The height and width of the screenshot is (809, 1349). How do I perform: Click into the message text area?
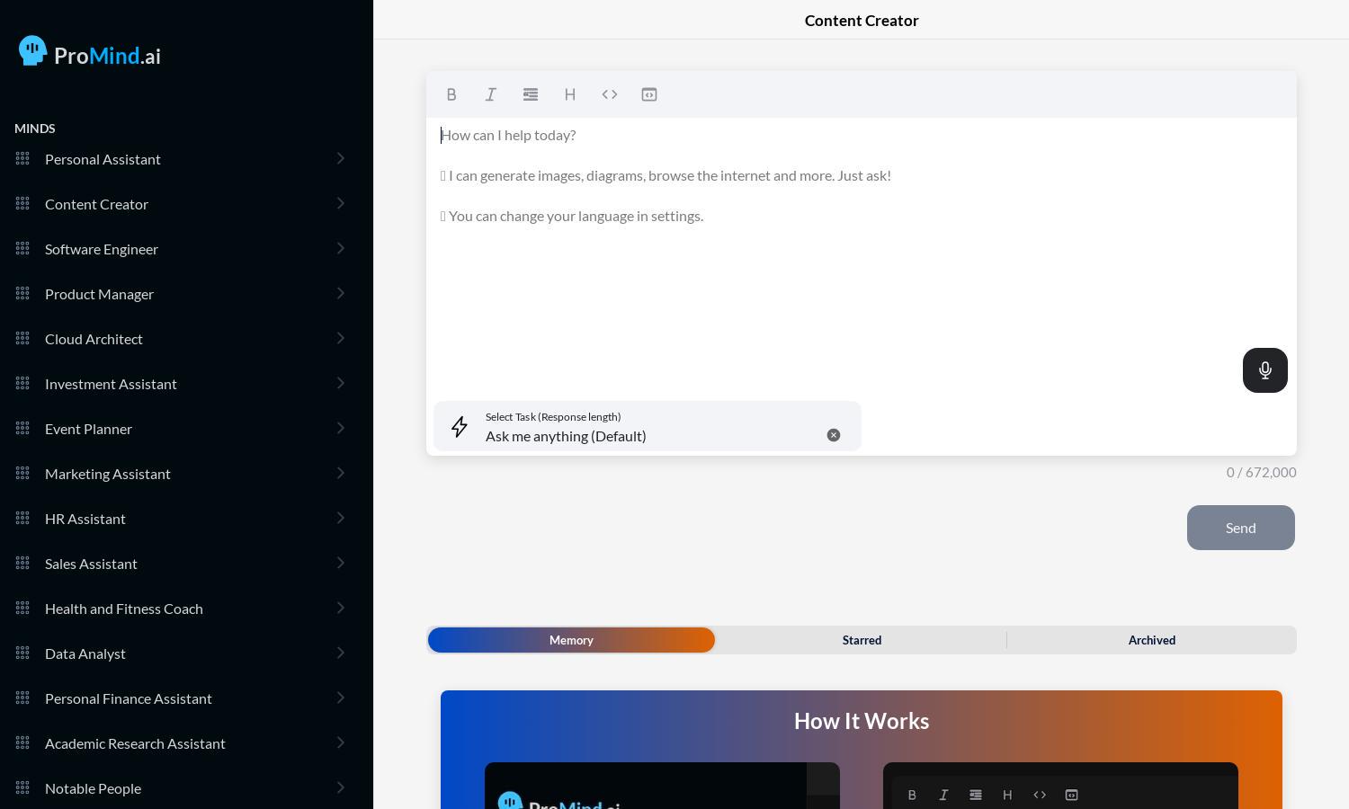coord(862,256)
